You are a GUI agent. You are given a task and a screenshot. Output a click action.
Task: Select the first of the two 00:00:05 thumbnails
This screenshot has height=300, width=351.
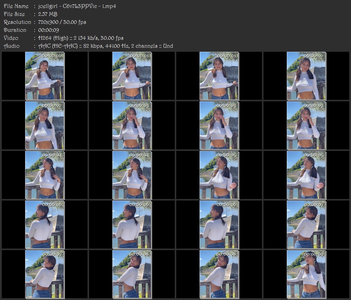[219, 175]
